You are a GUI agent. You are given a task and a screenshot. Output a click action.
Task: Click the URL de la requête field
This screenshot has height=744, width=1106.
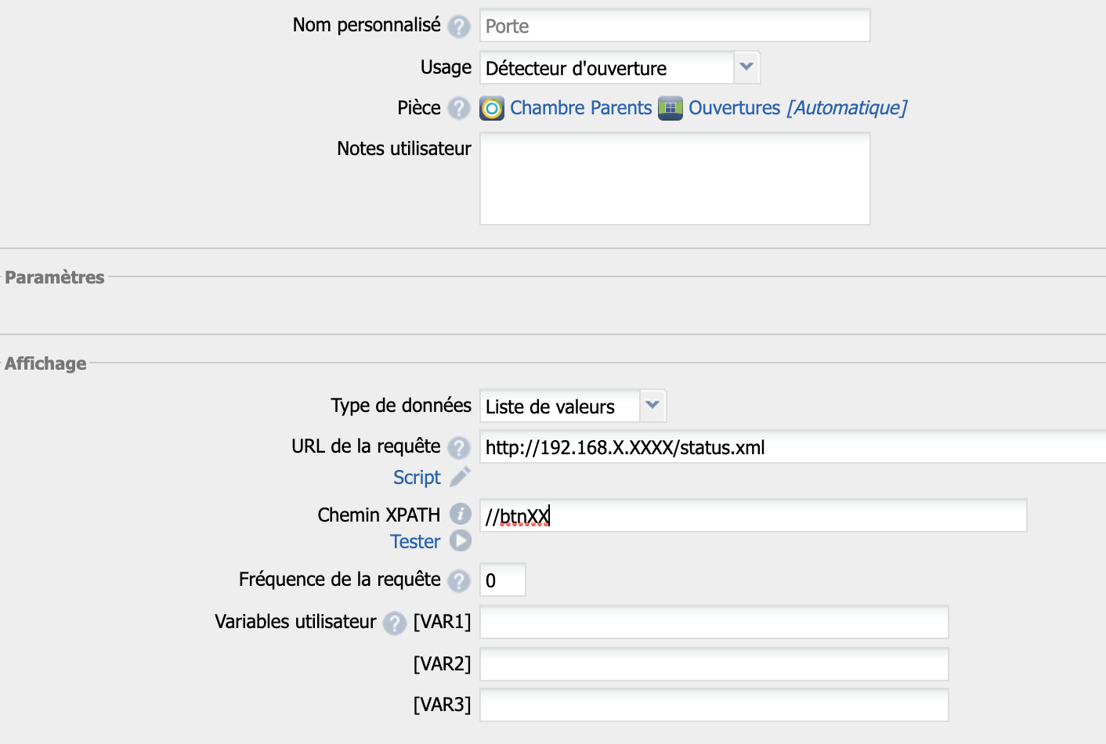click(793, 446)
